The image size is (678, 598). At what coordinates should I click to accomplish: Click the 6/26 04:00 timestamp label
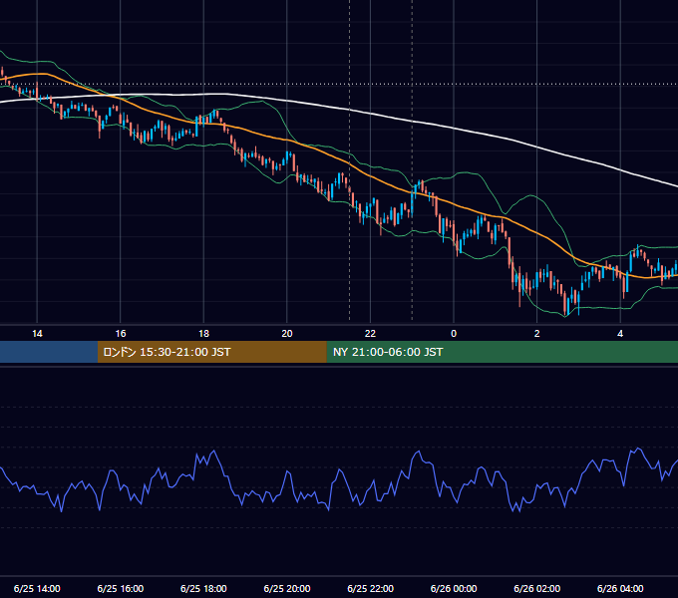tap(620, 588)
